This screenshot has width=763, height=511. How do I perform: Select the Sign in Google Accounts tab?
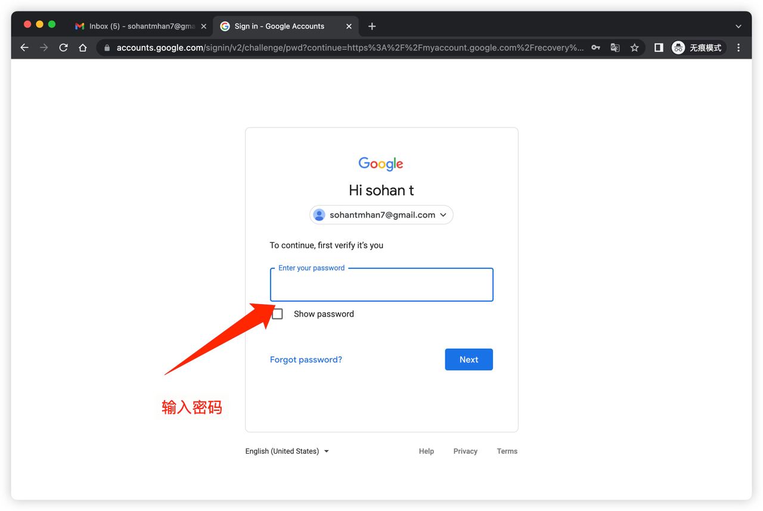coord(286,26)
